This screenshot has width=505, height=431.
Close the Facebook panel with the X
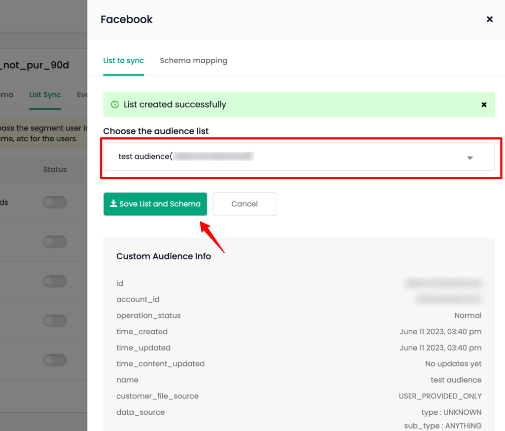pos(490,19)
